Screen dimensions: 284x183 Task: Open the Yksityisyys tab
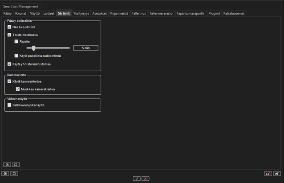81,13
